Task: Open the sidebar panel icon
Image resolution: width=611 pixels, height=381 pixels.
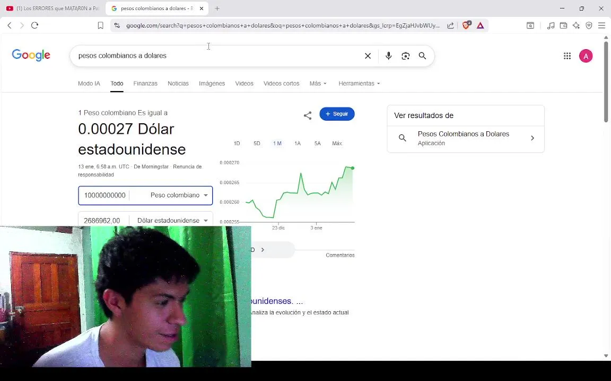Action: coord(530,25)
